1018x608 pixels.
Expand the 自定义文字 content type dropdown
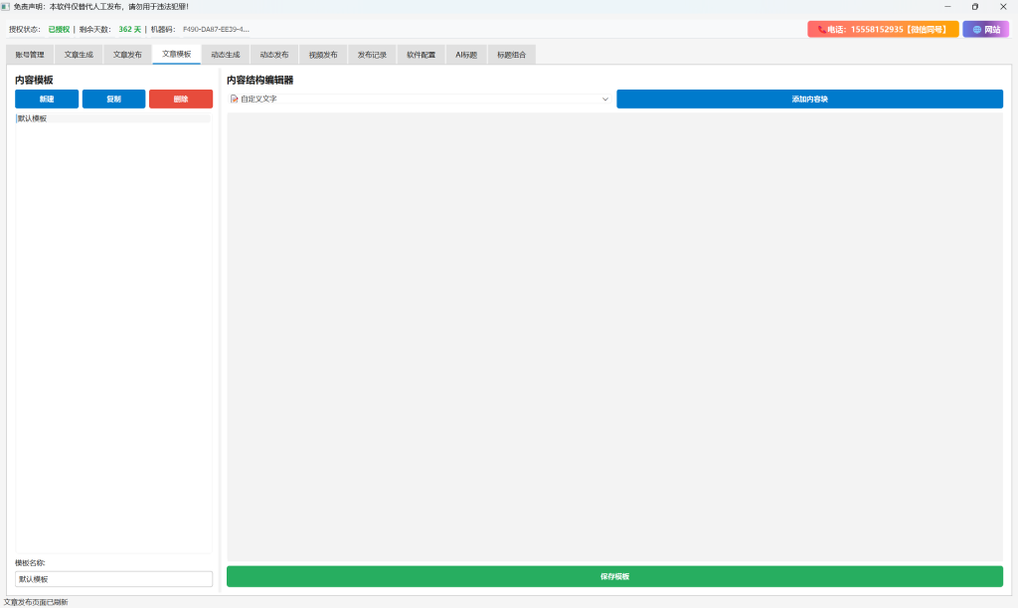(419, 100)
